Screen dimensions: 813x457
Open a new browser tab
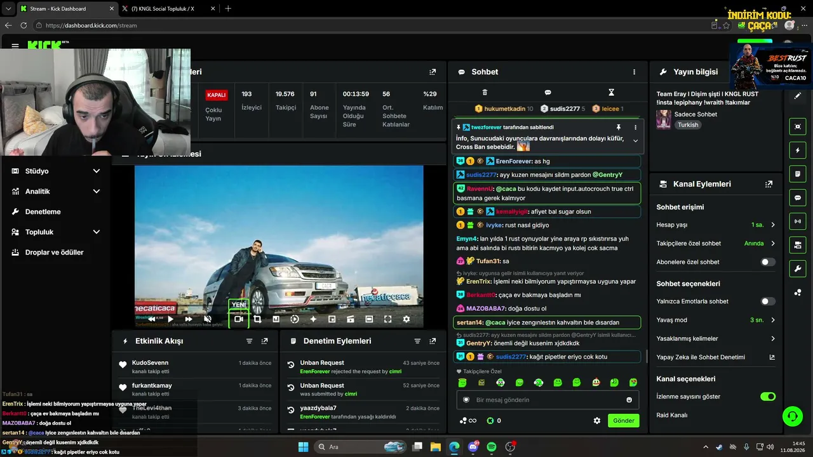(x=228, y=9)
